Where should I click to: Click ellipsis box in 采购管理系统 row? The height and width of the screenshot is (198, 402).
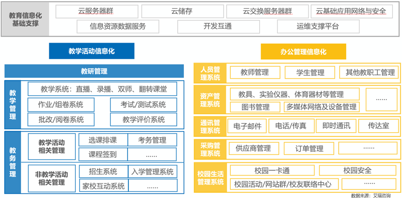[x=368, y=148]
